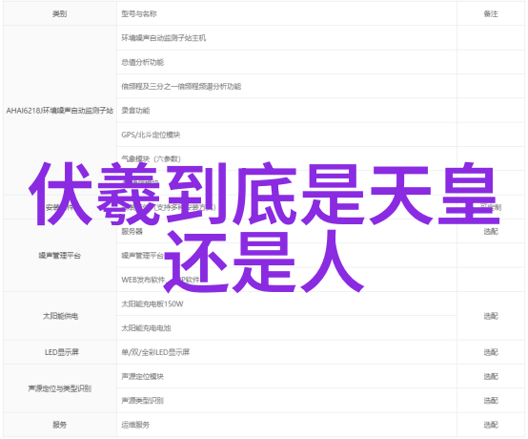Click the 型号与名称 column header
The width and height of the screenshot is (528, 439).
(x=139, y=13)
